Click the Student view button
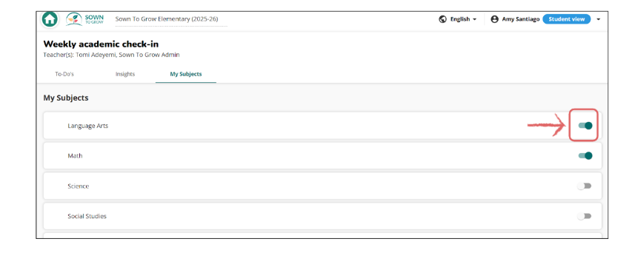Viewport: 635px width, 270px height. point(567,19)
